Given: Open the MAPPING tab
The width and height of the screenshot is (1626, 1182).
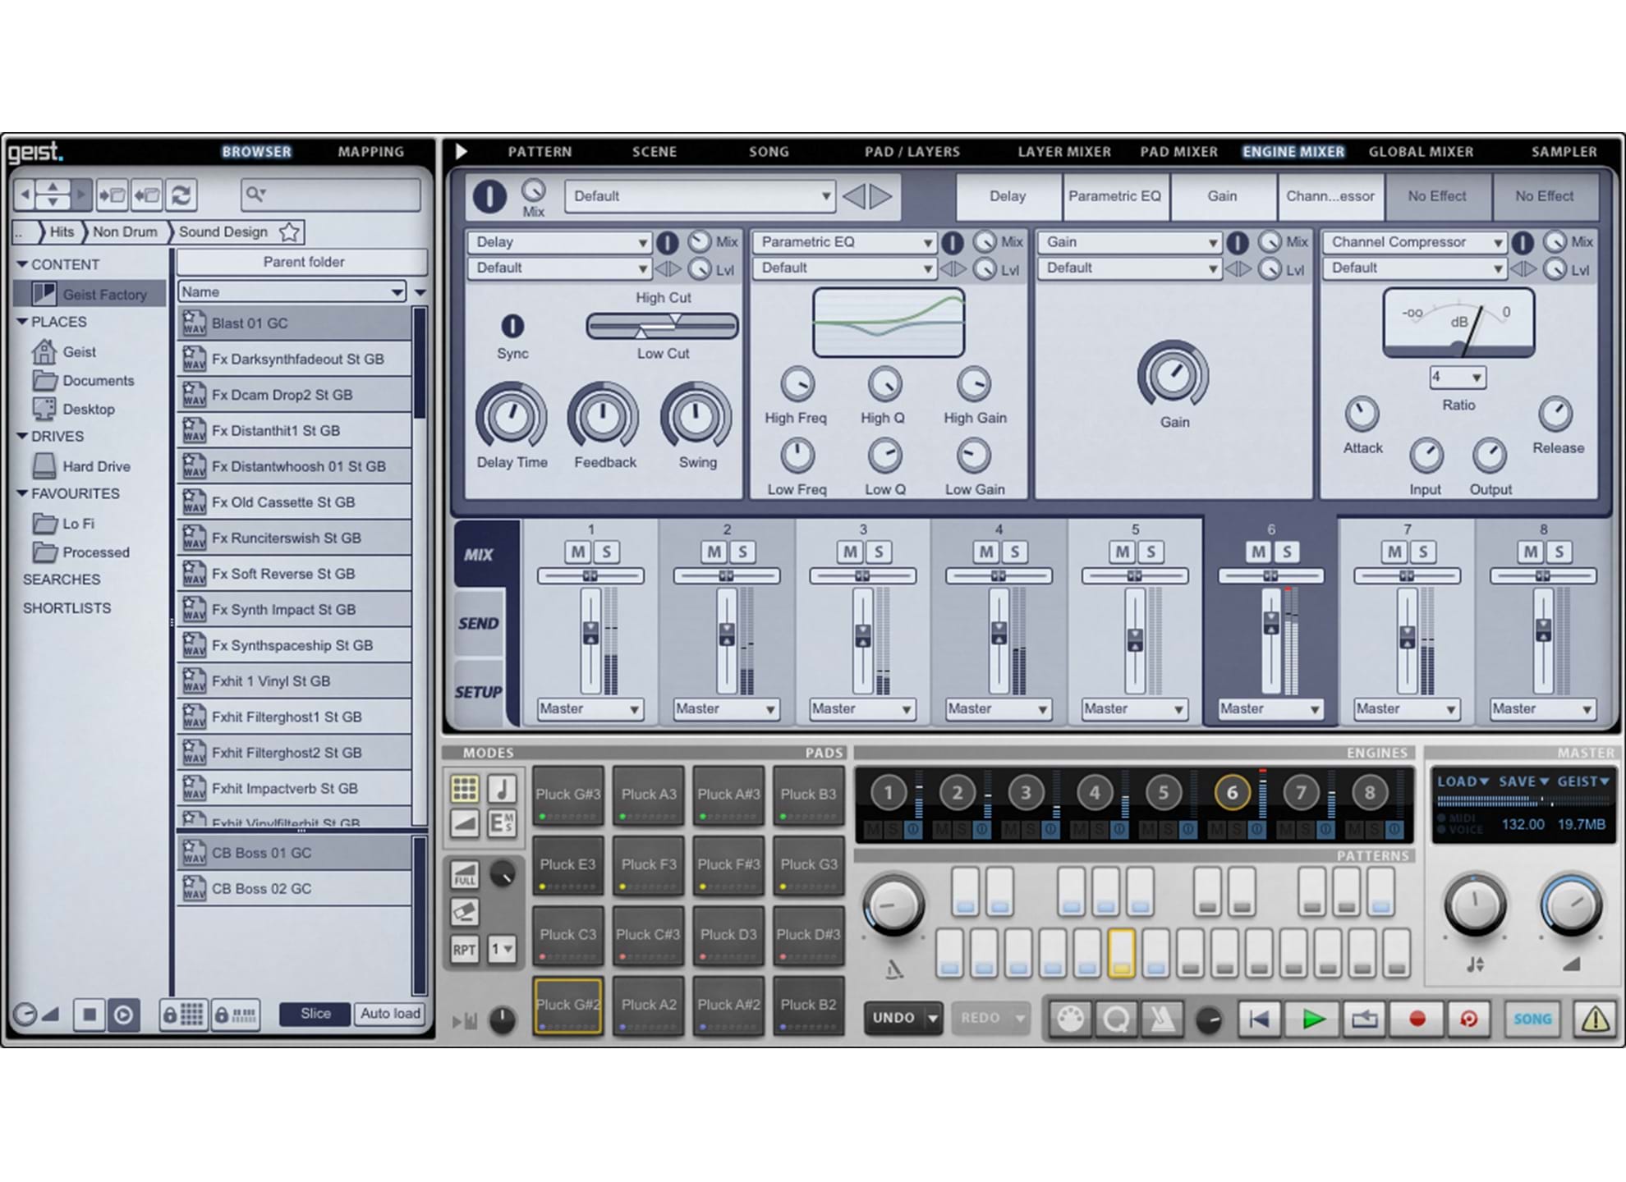Looking at the screenshot, I should click(x=370, y=152).
